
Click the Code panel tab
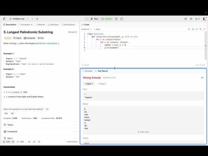pyautogui.click(x=85, y=25)
